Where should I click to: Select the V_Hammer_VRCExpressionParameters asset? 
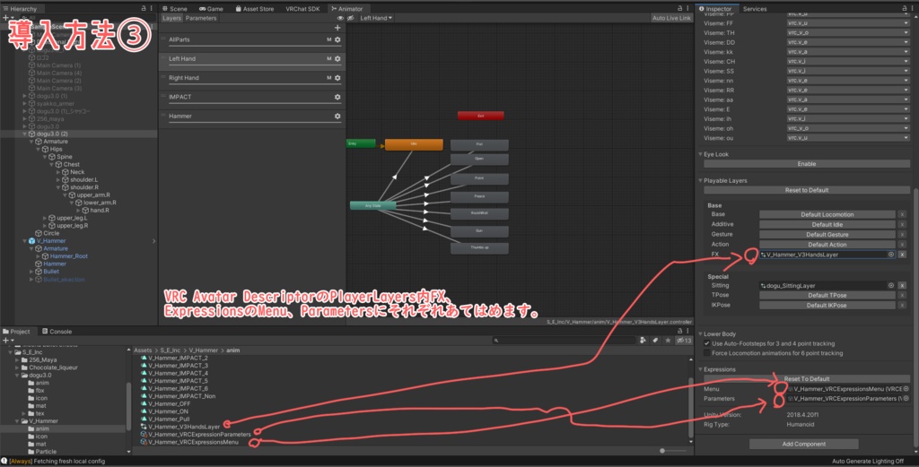click(x=197, y=434)
